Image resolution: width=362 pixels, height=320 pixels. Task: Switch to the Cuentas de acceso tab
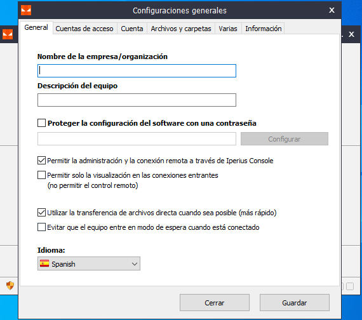84,29
